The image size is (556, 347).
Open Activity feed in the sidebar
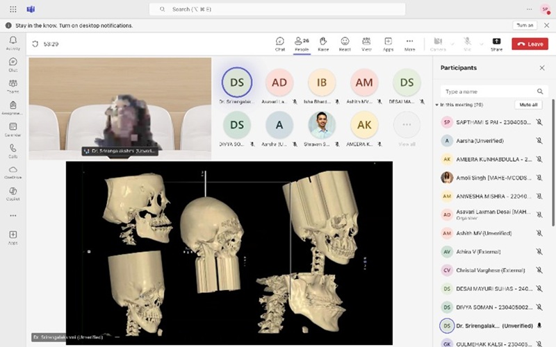pyautogui.click(x=13, y=43)
